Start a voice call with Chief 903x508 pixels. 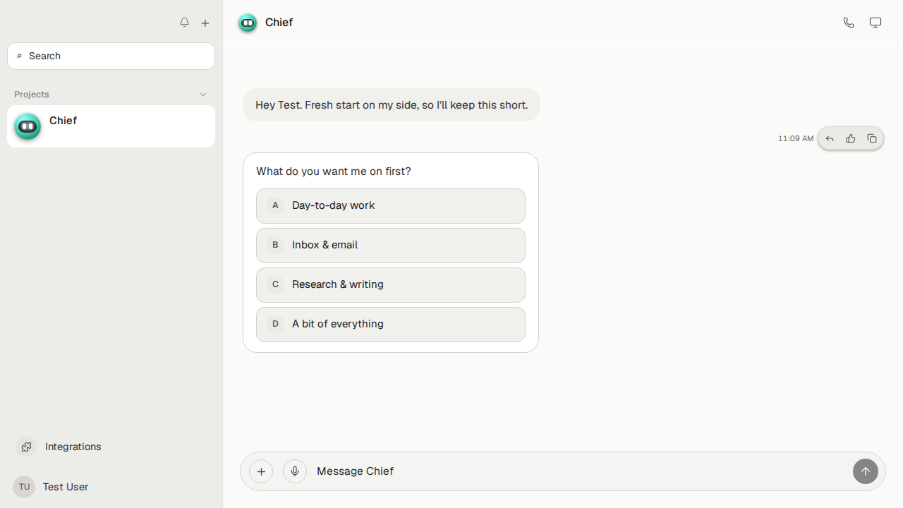849,23
